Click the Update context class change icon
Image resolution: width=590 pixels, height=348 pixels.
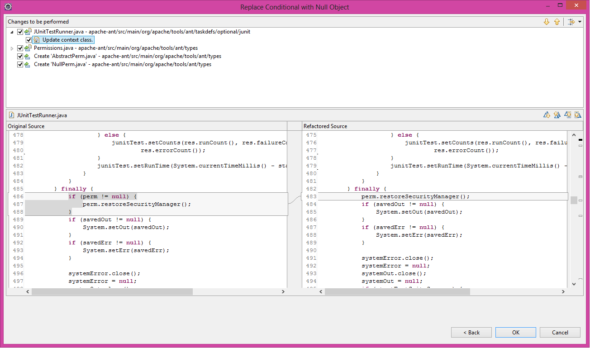pyautogui.click(x=37, y=40)
